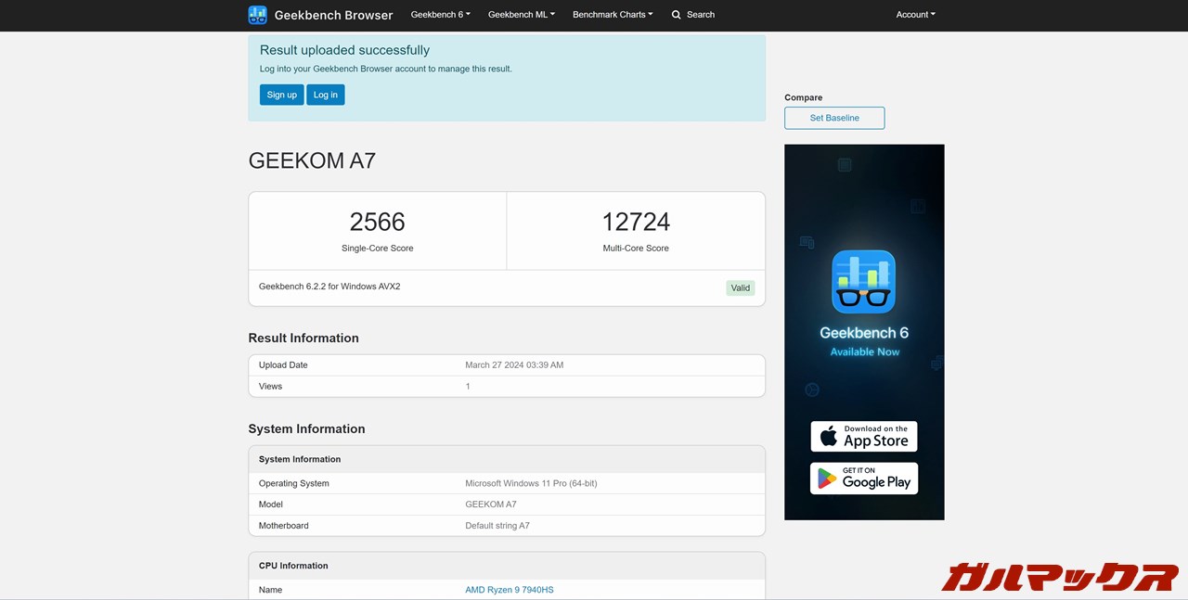Expand the Geekbench 6 dropdown
The height and width of the screenshot is (600, 1188).
pos(440,14)
